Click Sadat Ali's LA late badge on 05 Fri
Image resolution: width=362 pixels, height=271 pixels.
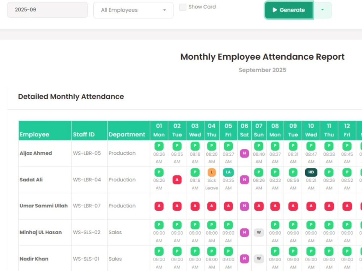tap(228, 172)
